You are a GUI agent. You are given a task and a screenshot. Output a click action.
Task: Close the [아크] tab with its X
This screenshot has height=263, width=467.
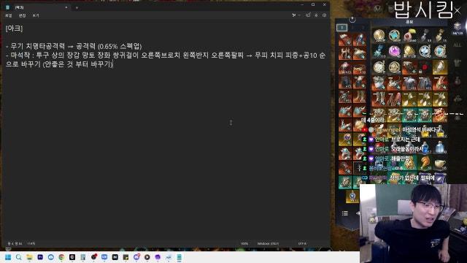66,7
